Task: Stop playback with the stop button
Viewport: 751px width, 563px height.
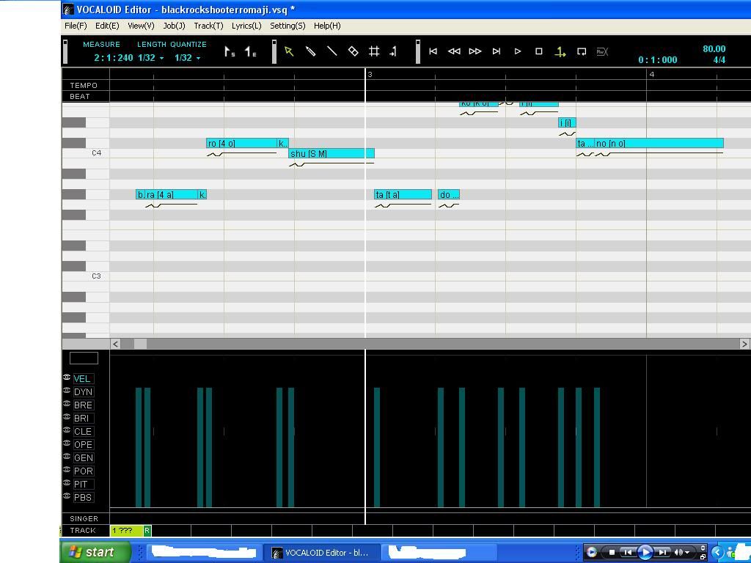Action: [x=539, y=51]
